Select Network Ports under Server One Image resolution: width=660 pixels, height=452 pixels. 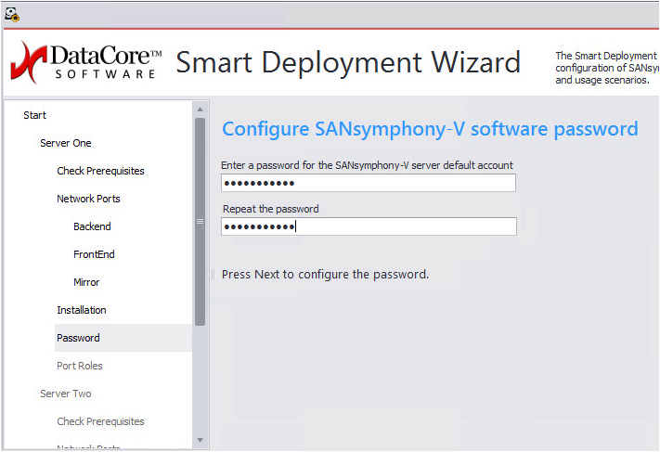(x=88, y=199)
